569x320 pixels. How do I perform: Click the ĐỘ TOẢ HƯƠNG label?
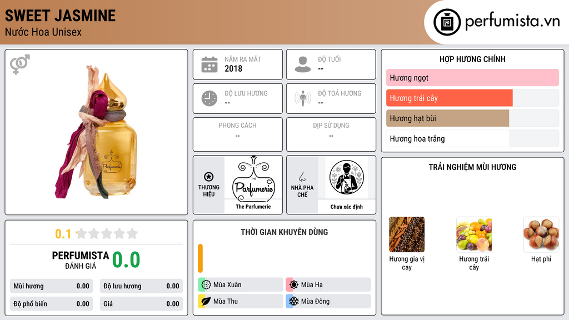click(x=340, y=93)
